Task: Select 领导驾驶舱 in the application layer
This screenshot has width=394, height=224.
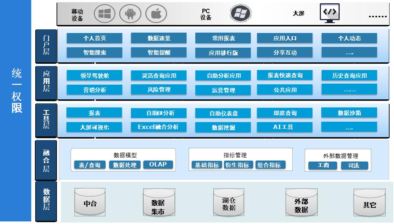Action: [94, 76]
